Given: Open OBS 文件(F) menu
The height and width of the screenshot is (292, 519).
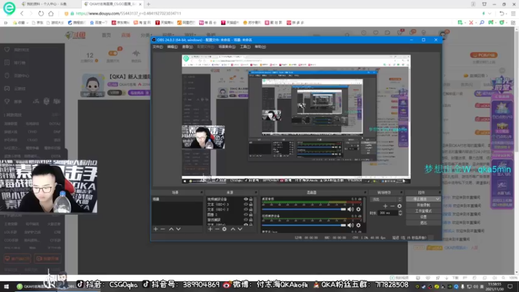Looking at the screenshot, I should [158, 47].
